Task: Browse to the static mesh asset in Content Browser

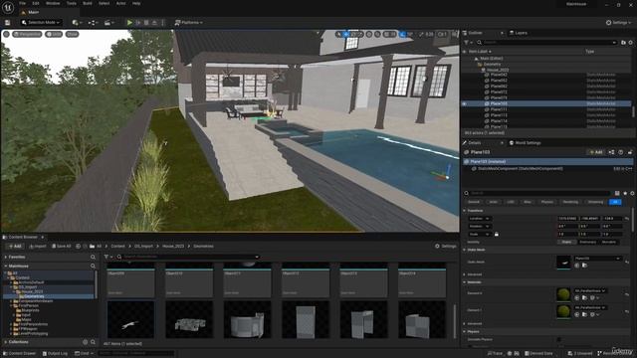Action: click(584, 266)
